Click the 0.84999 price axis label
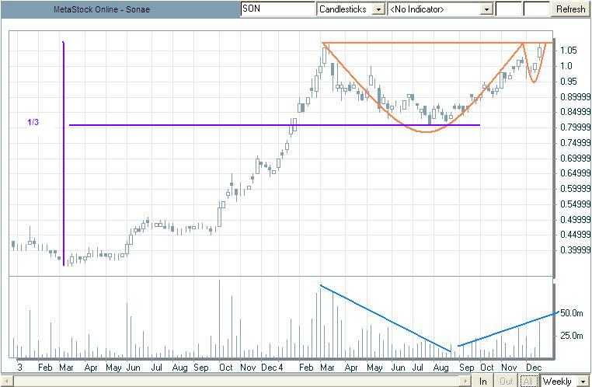The width and height of the screenshot is (592, 387). pos(575,112)
